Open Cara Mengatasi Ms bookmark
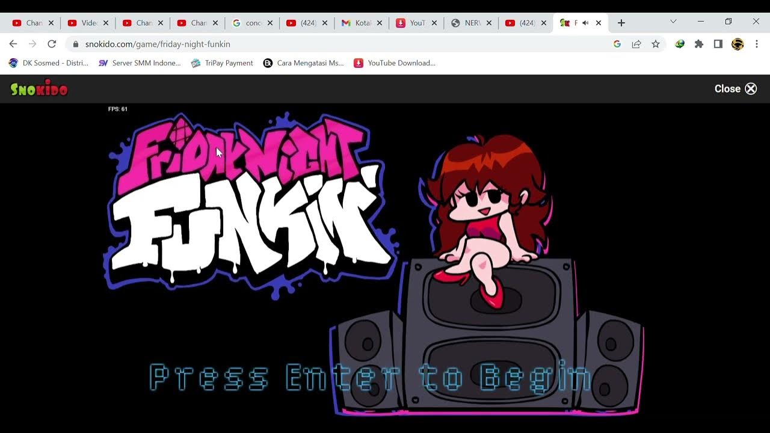This screenshot has height=433, width=770. [304, 63]
